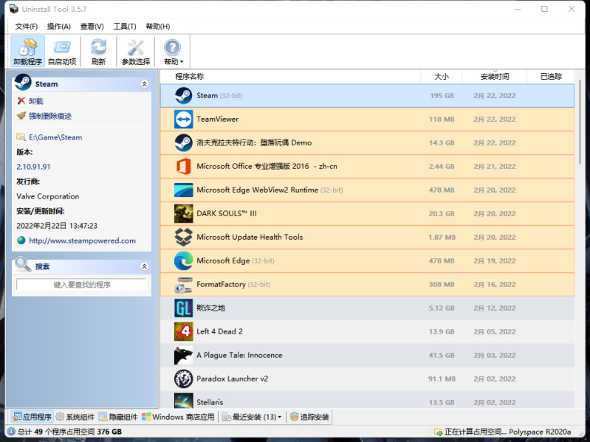Screen dimensions: 590x442
Task: Sort by 安装时间 column header
Action: tap(495, 77)
